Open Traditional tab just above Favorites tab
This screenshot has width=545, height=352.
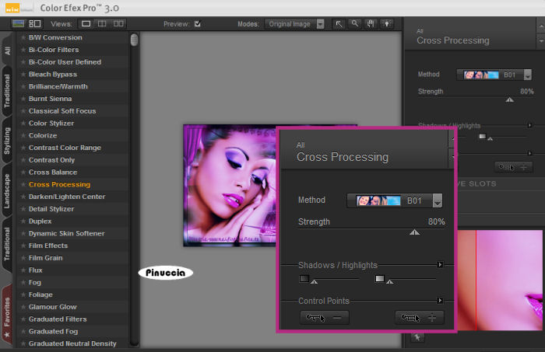click(7, 244)
